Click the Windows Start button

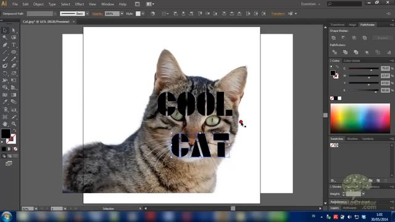7,216
